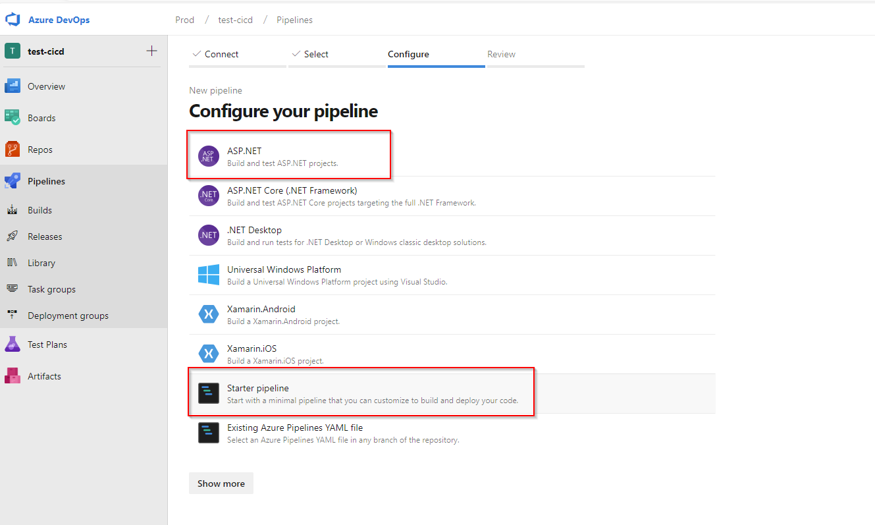Image resolution: width=875 pixels, height=525 pixels.
Task: Click 'Build a Universal Windows Platform project' description
Action: pyautogui.click(x=337, y=282)
